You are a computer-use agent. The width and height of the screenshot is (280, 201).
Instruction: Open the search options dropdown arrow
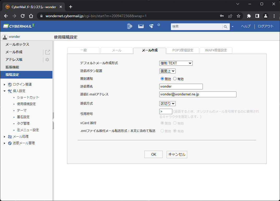point(233,27)
